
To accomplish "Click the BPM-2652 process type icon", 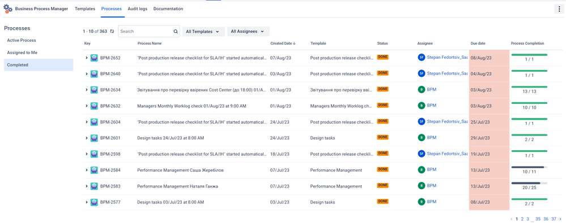I will coord(94,58).
